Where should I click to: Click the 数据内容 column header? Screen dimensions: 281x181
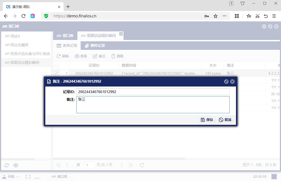click(x=160, y=65)
